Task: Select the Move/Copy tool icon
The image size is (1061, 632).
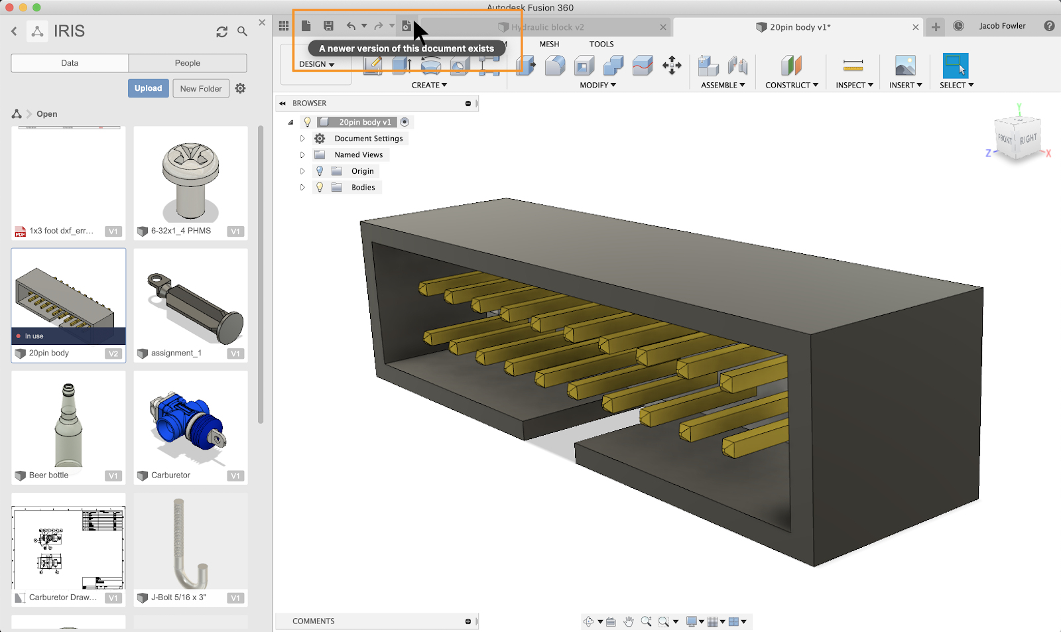Action: (x=672, y=66)
